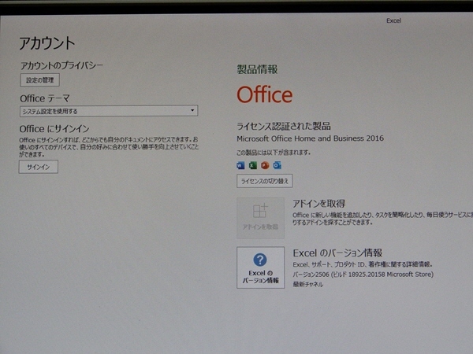Click the アドインを取得 add-in tile
The height and width of the screenshot is (354, 473).
point(261,218)
